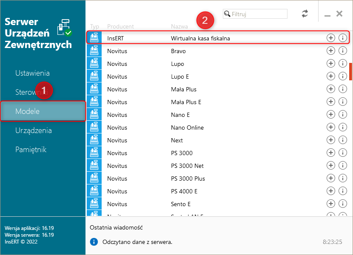353x255 pixels.
Task: Select the 'Bravo' model name
Action: (x=178, y=51)
